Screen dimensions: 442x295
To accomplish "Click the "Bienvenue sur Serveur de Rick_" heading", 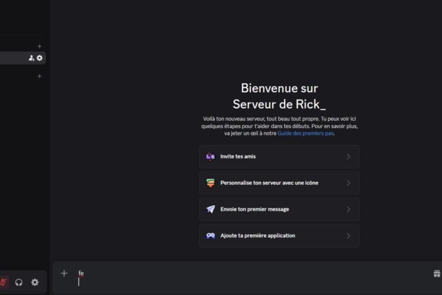I will point(279,96).
